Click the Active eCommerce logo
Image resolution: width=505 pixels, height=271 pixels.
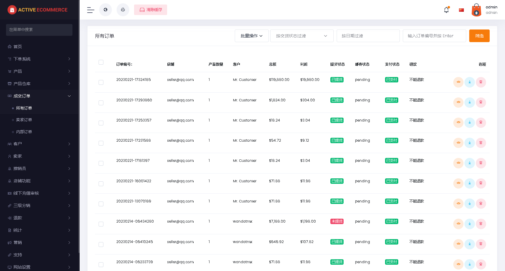coord(38,10)
